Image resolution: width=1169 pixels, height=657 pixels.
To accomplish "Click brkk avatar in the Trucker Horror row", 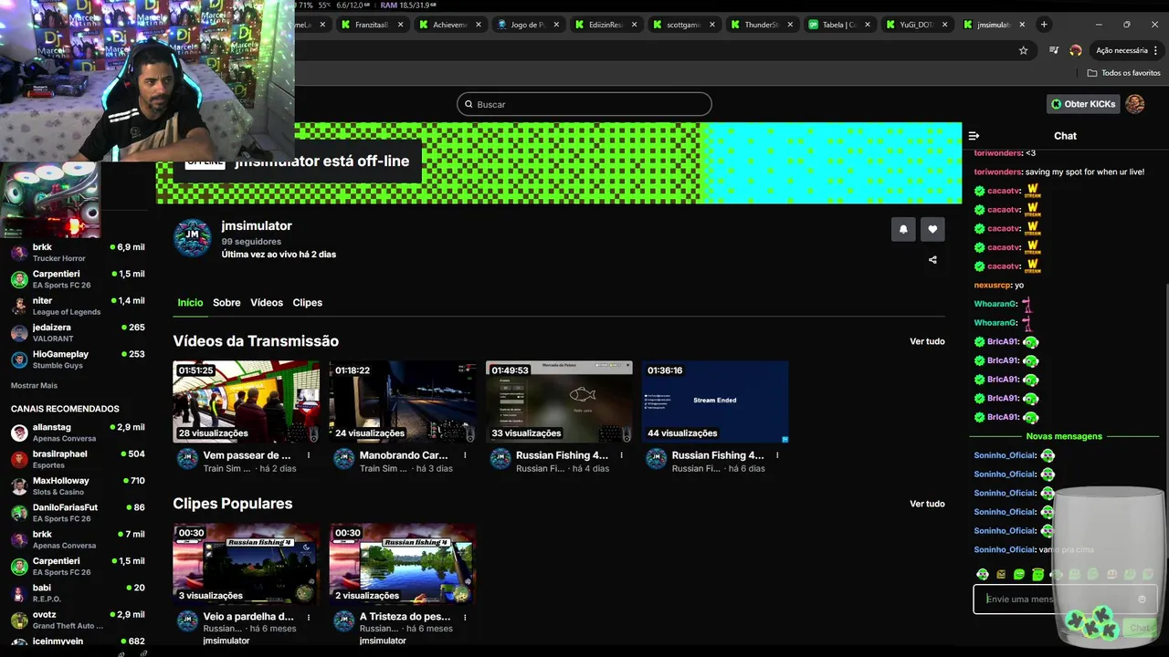I will [x=19, y=253].
